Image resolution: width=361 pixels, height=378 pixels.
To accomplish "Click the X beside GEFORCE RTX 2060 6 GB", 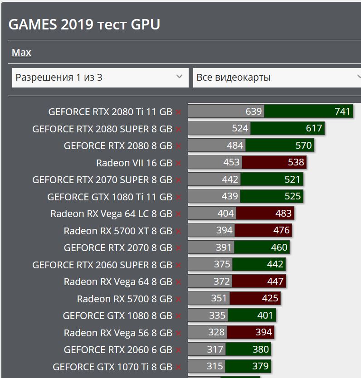I will 179,350.
